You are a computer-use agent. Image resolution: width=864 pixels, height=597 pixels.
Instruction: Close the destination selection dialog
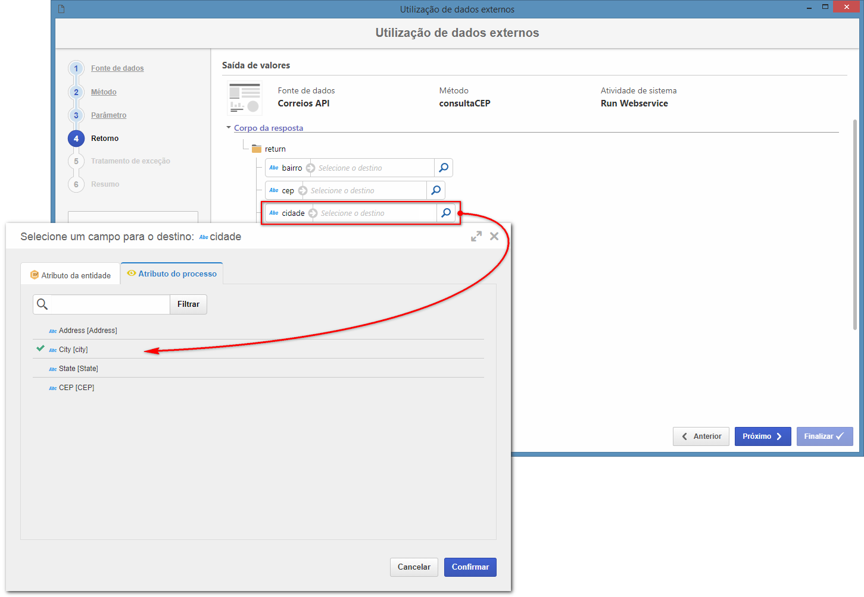click(494, 236)
